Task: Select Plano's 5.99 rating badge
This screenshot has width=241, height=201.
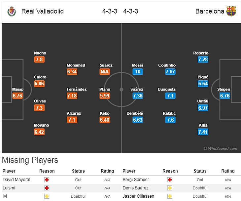Action: tap(105, 96)
